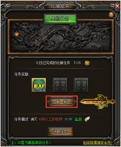Click the green 1星级任务 banner
Image resolution: width=121 pixels, height=147 pixels.
point(60,19)
